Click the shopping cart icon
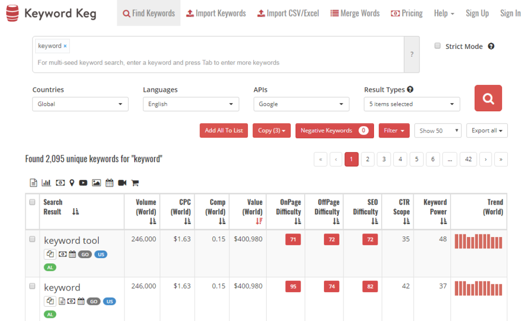Viewport: 529px width, 321px height. coord(135,183)
